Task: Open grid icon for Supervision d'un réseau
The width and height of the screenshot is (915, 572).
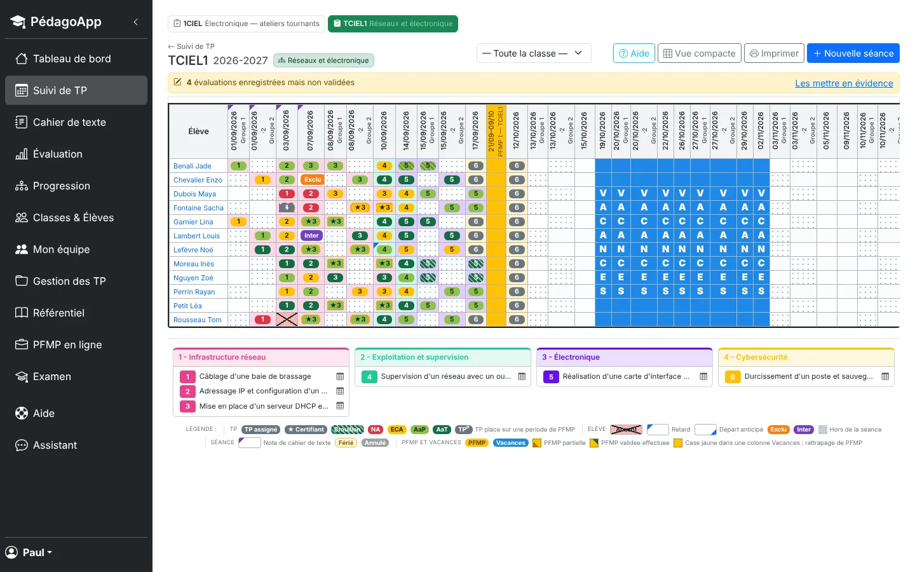Action: [522, 376]
